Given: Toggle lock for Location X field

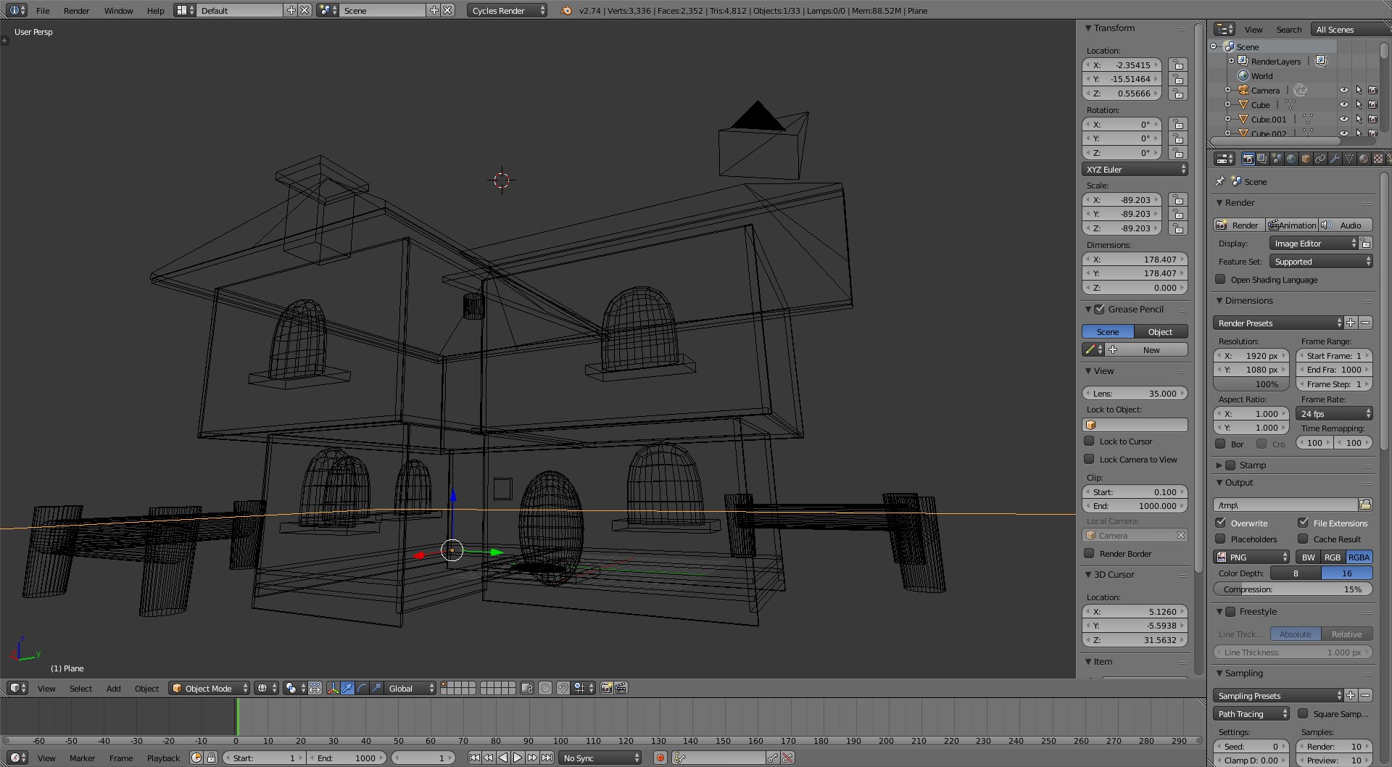Looking at the screenshot, I should (1178, 65).
